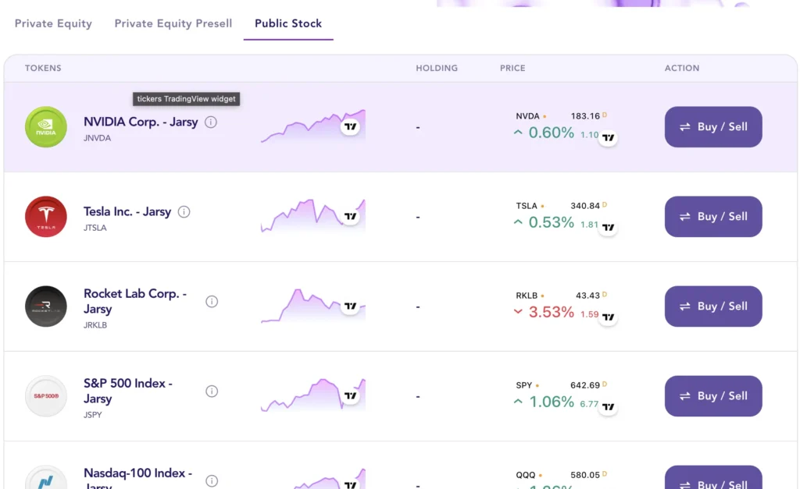Screen dimensions: 800x489
Task: Open the Rocket Lab price sparkline chart
Action: click(x=313, y=306)
